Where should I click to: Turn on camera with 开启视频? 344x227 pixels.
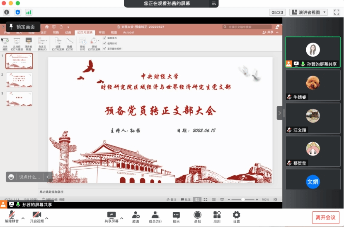pos(36,215)
